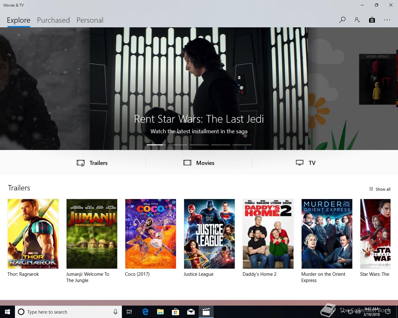The height and width of the screenshot is (318, 398).
Task: Open the Daddy's Home 2 poster
Action: [x=268, y=234]
